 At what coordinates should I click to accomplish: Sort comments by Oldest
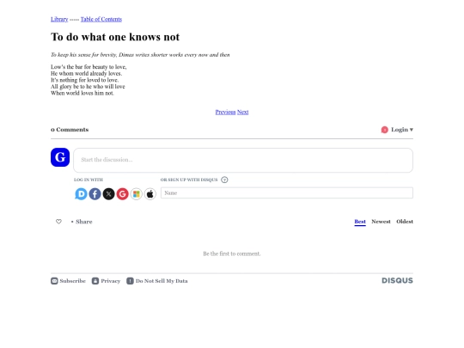point(405,222)
